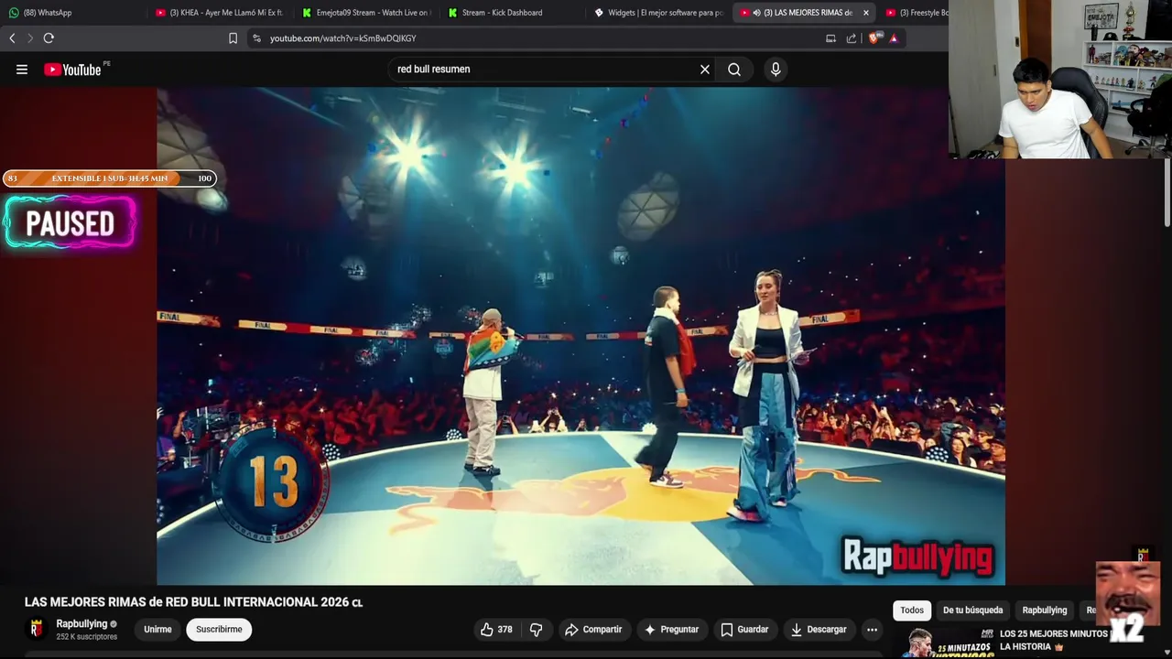Like the video (378)
1172x659 pixels.
pyautogui.click(x=496, y=630)
